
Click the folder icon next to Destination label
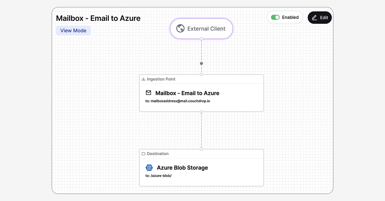(x=143, y=154)
